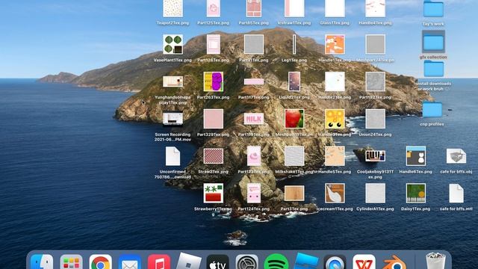The height and width of the screenshot is (269, 478).
Task: Launch WPS Office from the Dock
Action: point(364,262)
